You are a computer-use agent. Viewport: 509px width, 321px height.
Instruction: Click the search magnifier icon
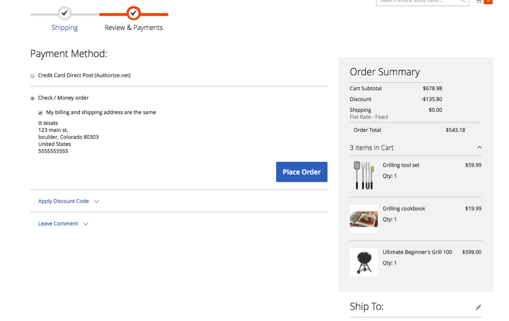click(462, 1)
